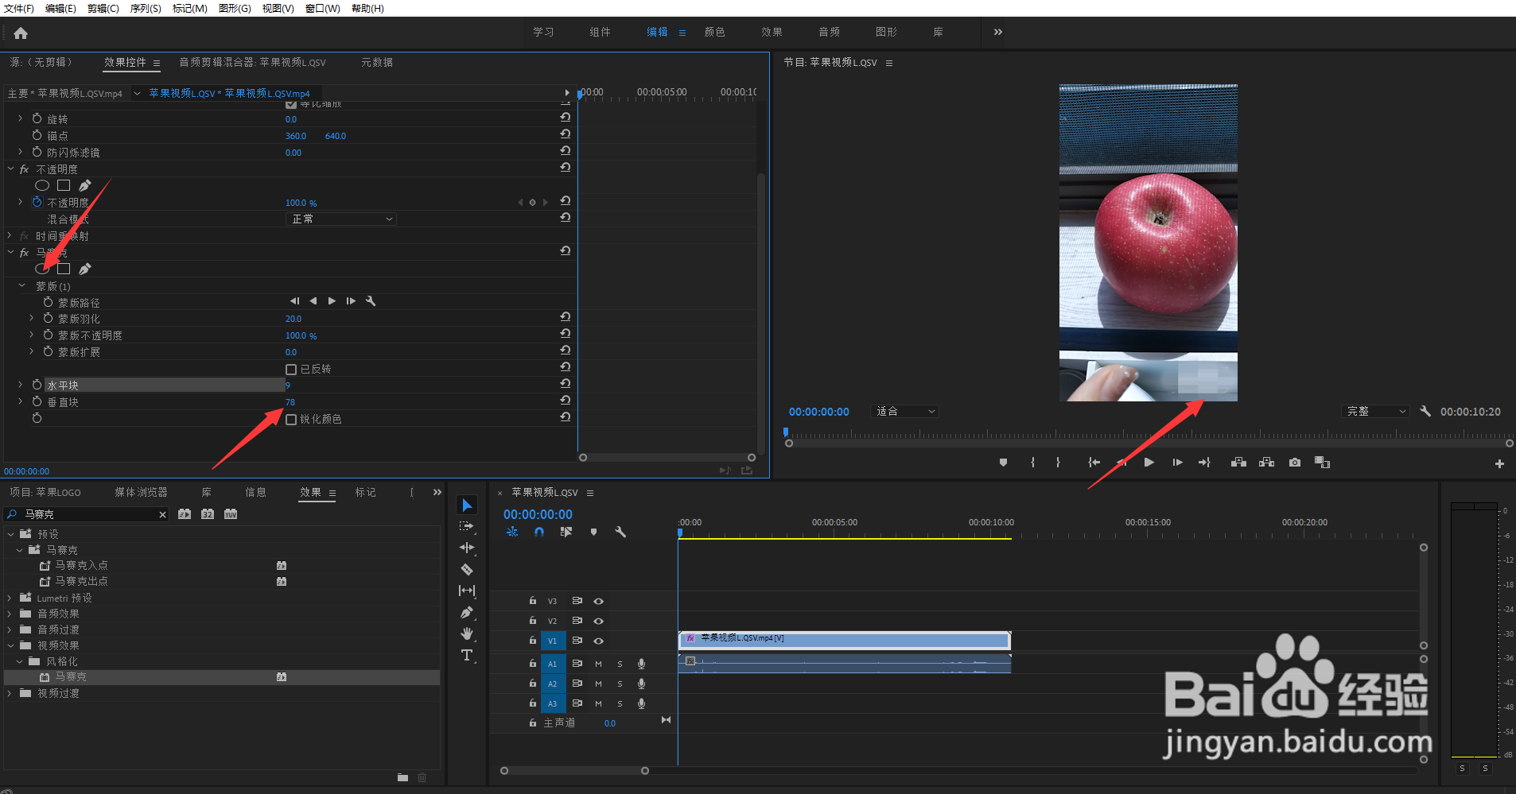Click the 蒙版羽化 value 20.0
The height and width of the screenshot is (794, 1516).
[x=293, y=319]
